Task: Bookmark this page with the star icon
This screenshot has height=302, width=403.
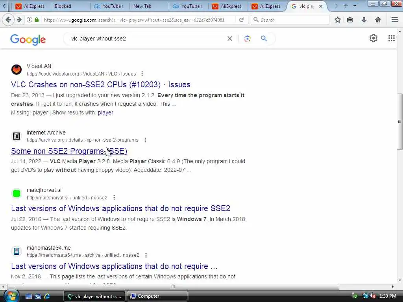Action: (x=337, y=20)
